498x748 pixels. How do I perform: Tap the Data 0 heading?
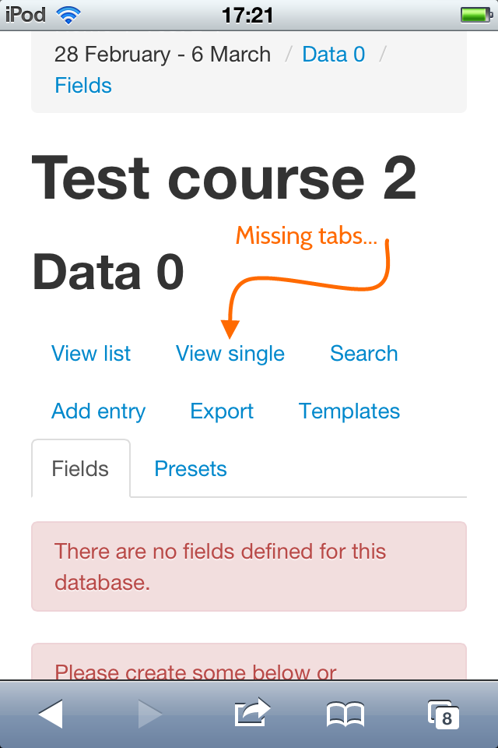pyautogui.click(x=108, y=272)
